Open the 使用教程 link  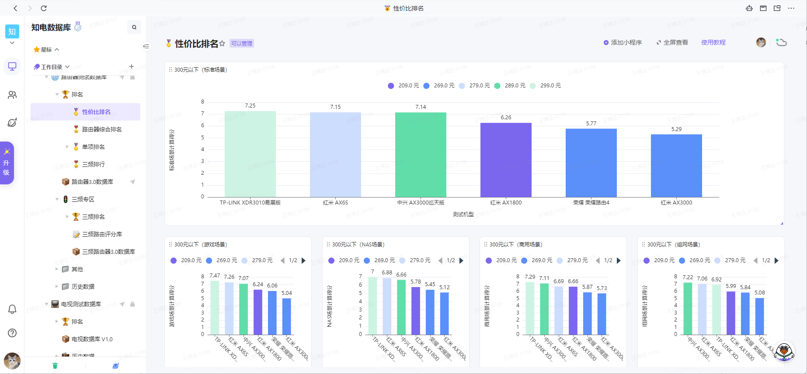point(713,42)
